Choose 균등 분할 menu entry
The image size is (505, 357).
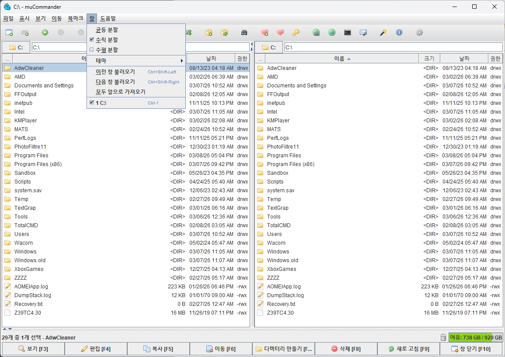136,30
